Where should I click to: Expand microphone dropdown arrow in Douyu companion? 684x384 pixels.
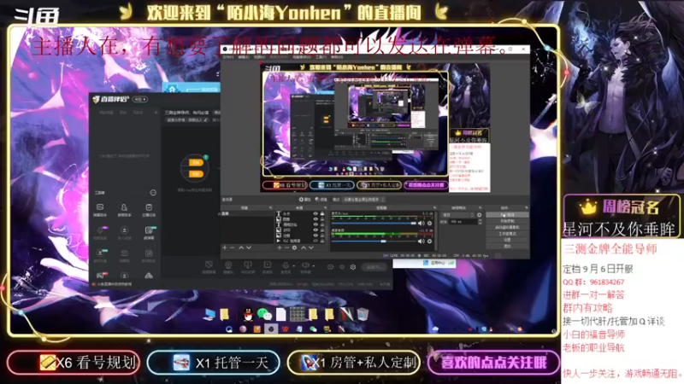[294, 265]
